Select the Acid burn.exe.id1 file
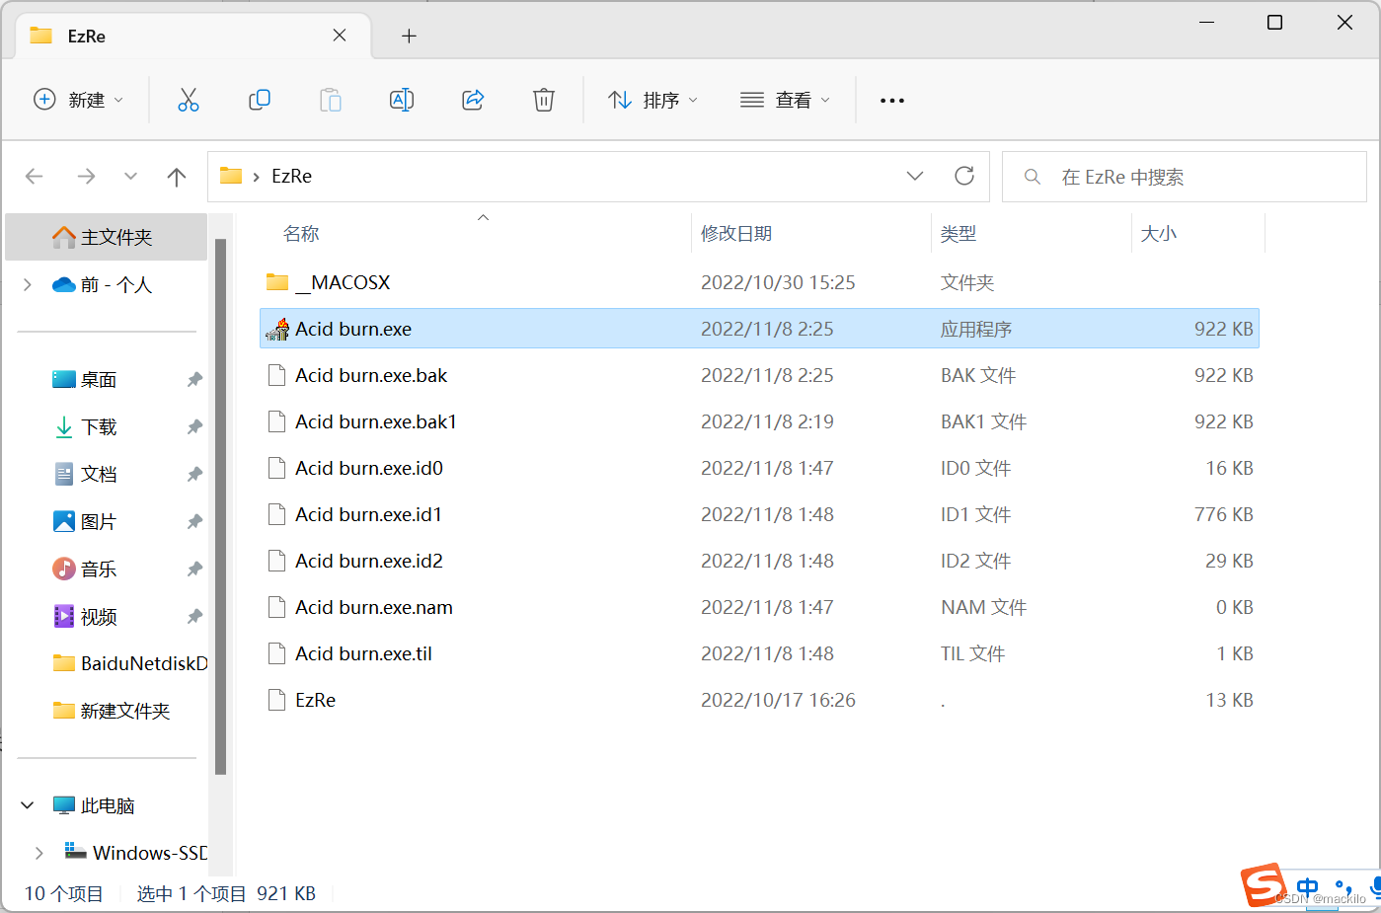The height and width of the screenshot is (913, 1381). tap(759, 514)
